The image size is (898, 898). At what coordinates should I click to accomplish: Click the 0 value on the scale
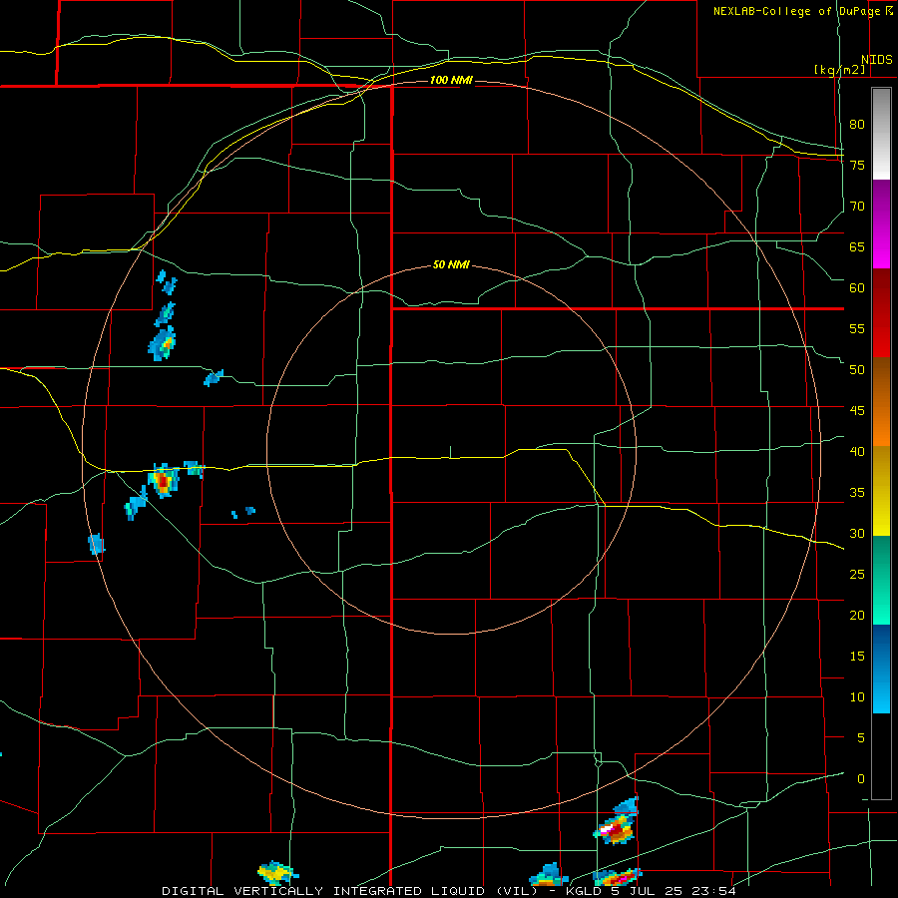[x=861, y=779]
